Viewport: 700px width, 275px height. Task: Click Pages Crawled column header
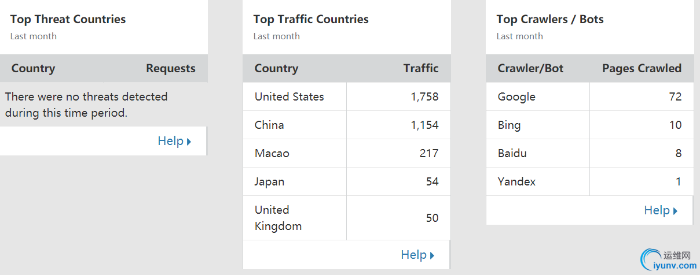[642, 68]
